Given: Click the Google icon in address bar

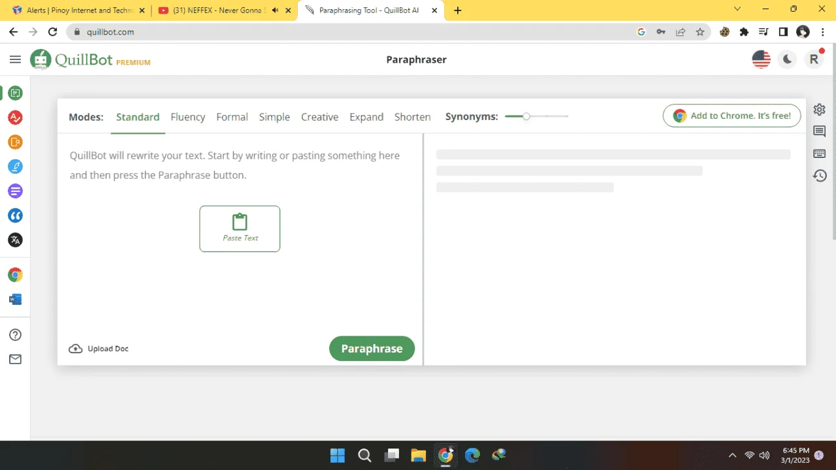Looking at the screenshot, I should pos(641,31).
